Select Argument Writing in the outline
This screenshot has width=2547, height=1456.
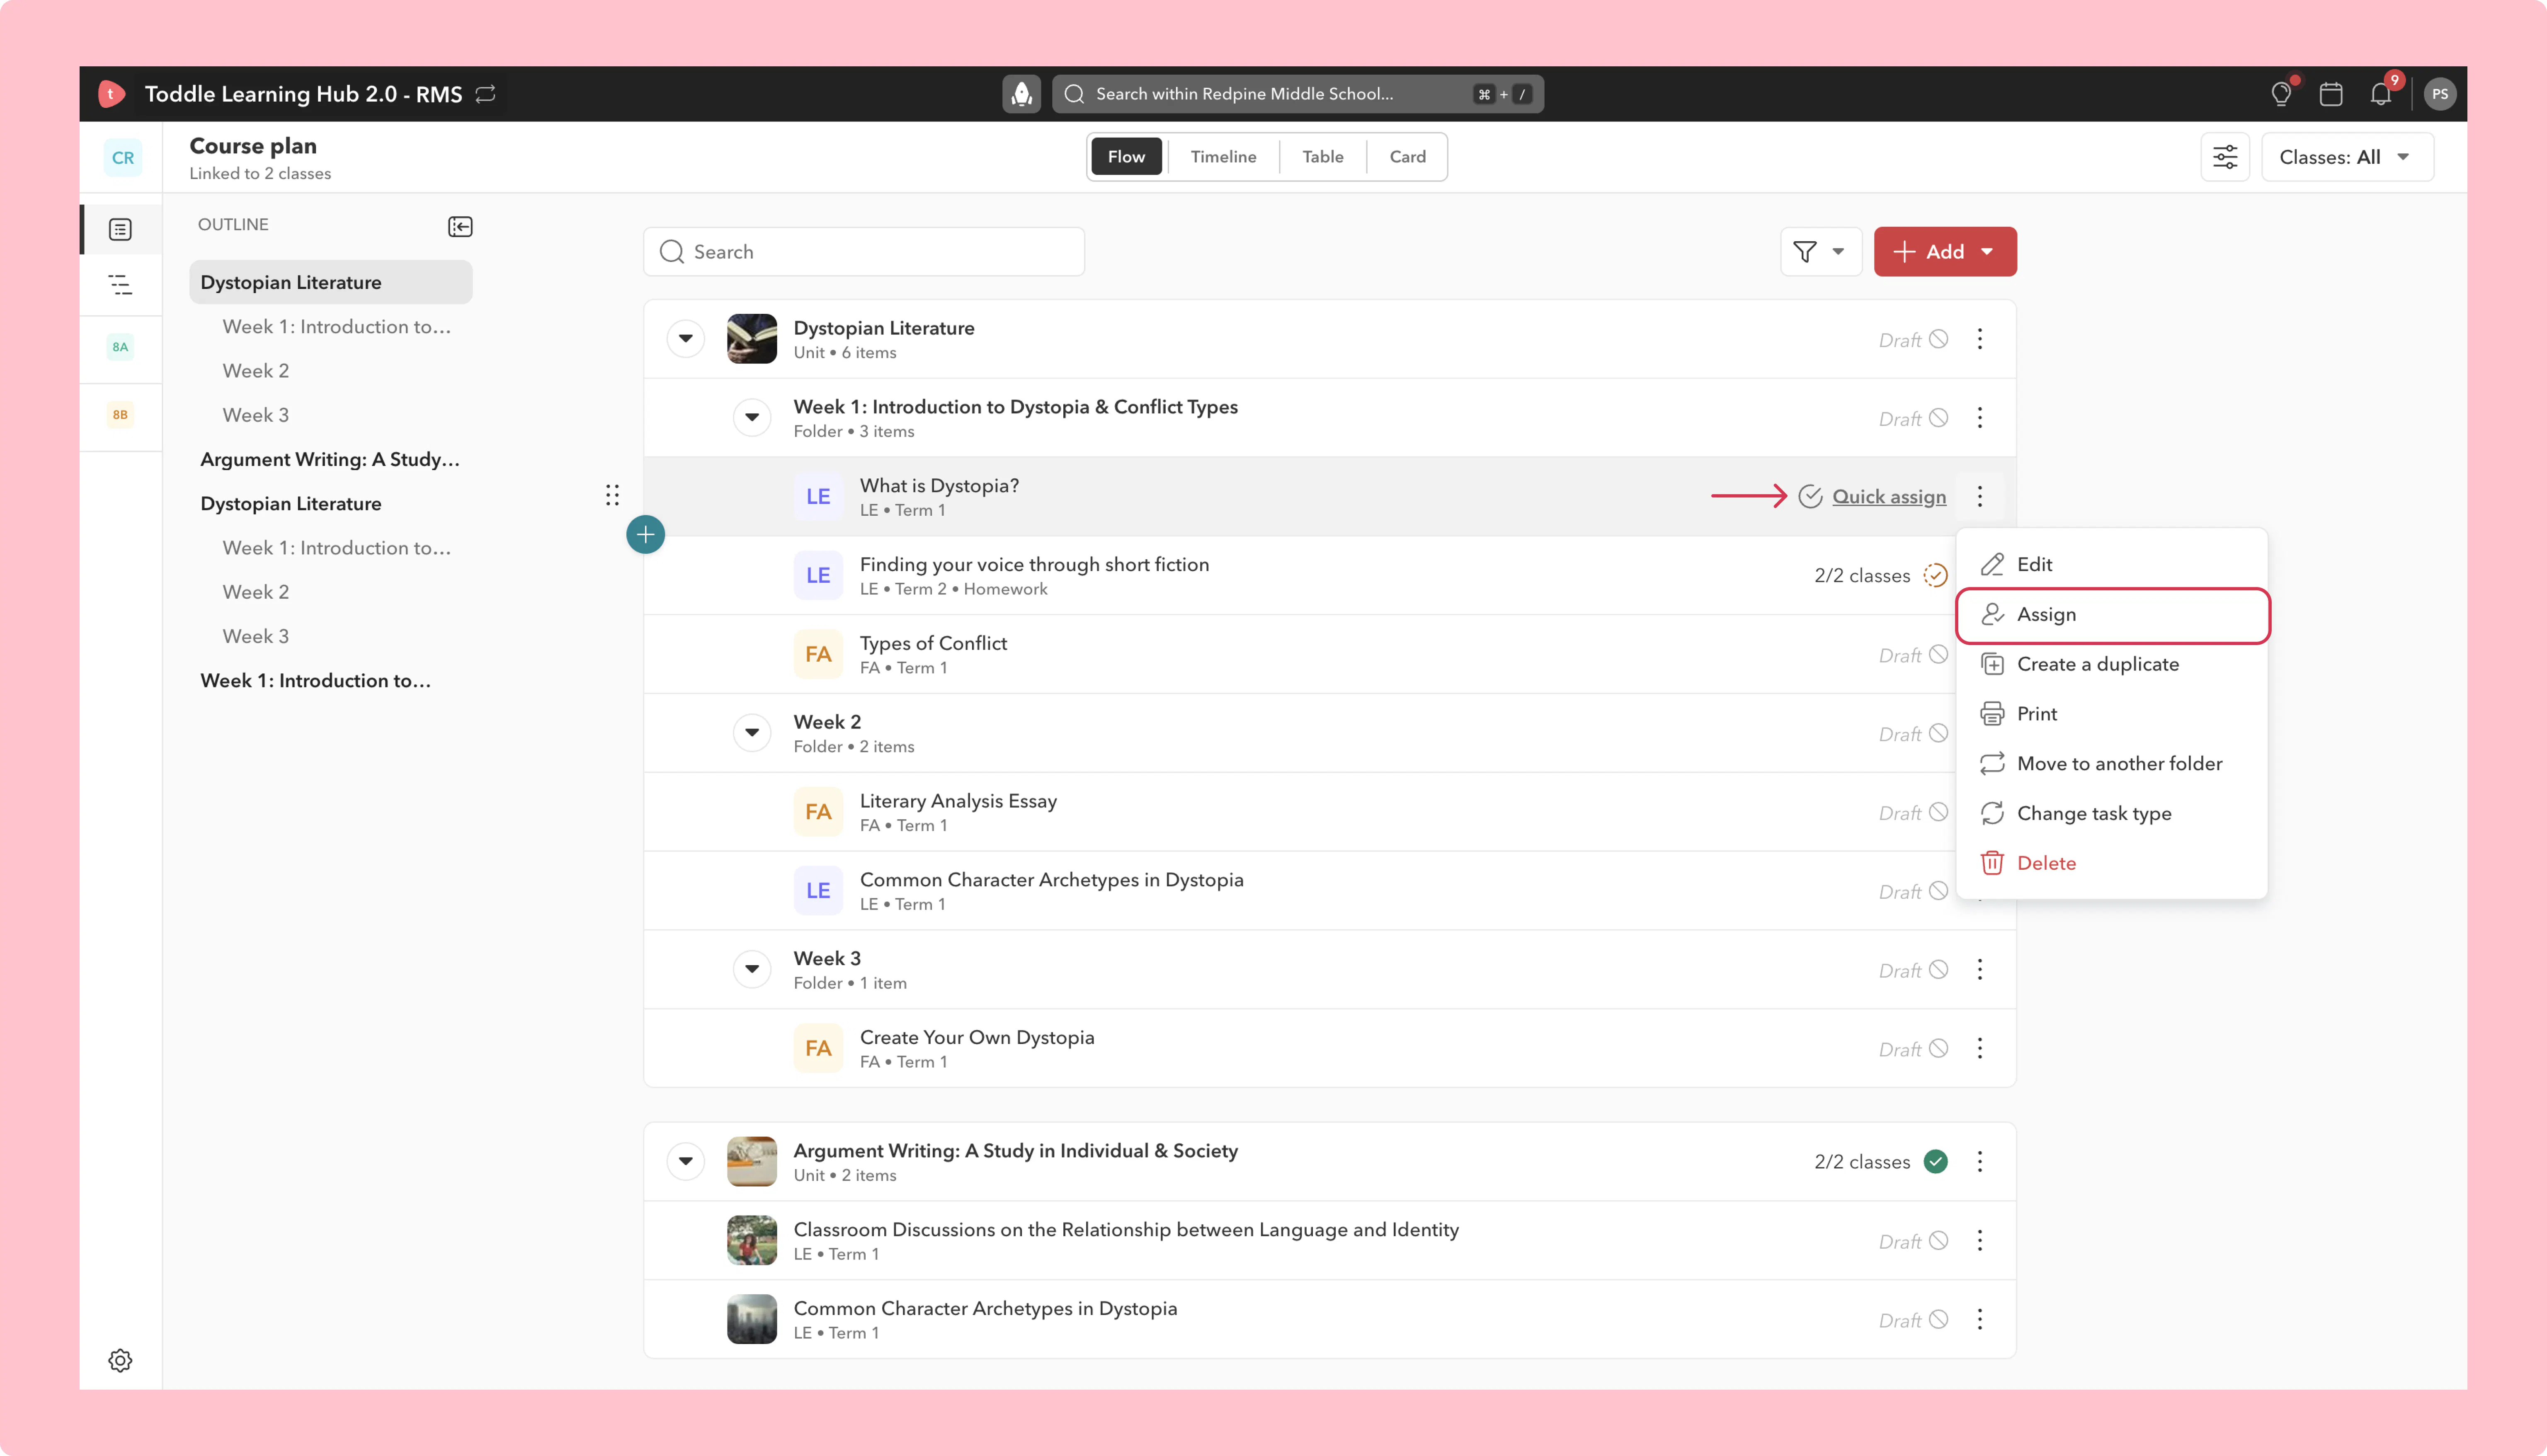click(x=330, y=460)
